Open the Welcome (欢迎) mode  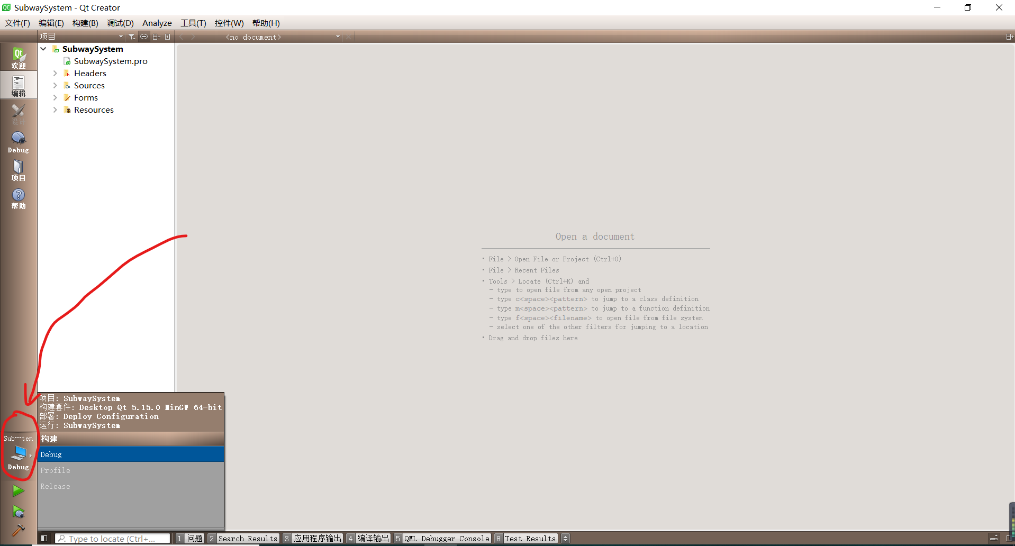[19, 58]
